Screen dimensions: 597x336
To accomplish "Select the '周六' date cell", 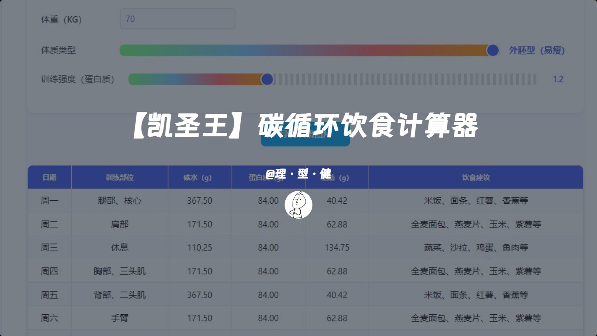I will click(x=50, y=318).
